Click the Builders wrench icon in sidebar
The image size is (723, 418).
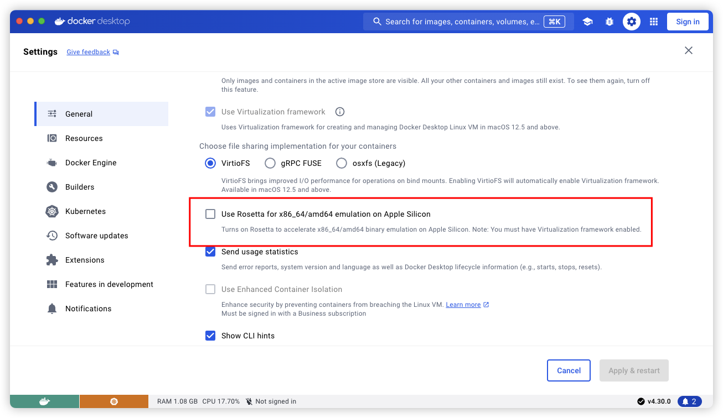52,187
